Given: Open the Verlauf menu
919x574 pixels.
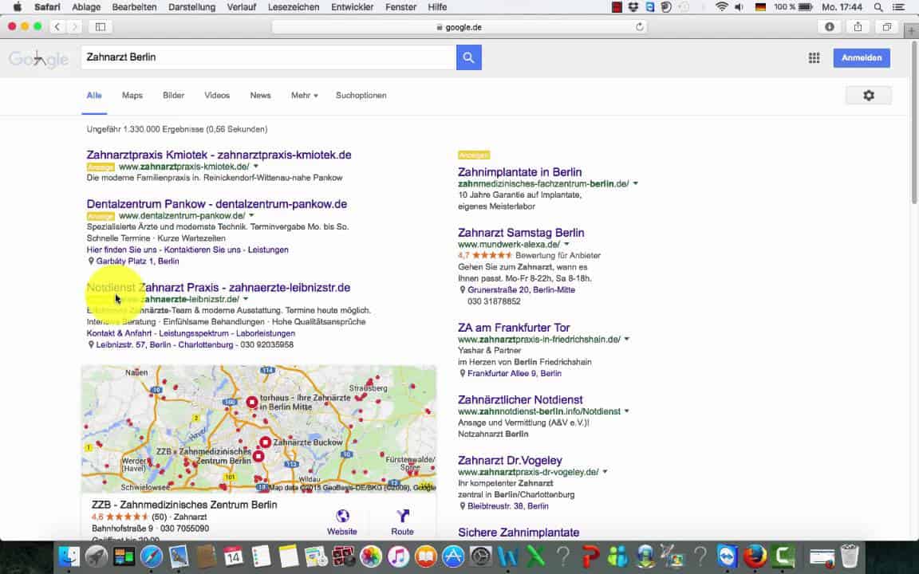Looking at the screenshot, I should click(242, 7).
